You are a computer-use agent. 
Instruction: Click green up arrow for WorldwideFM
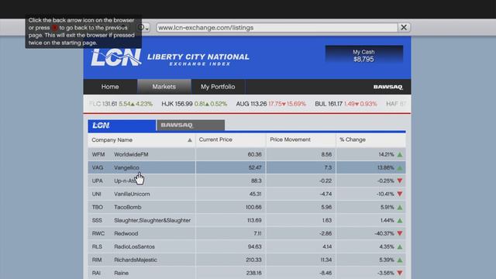[400, 155]
